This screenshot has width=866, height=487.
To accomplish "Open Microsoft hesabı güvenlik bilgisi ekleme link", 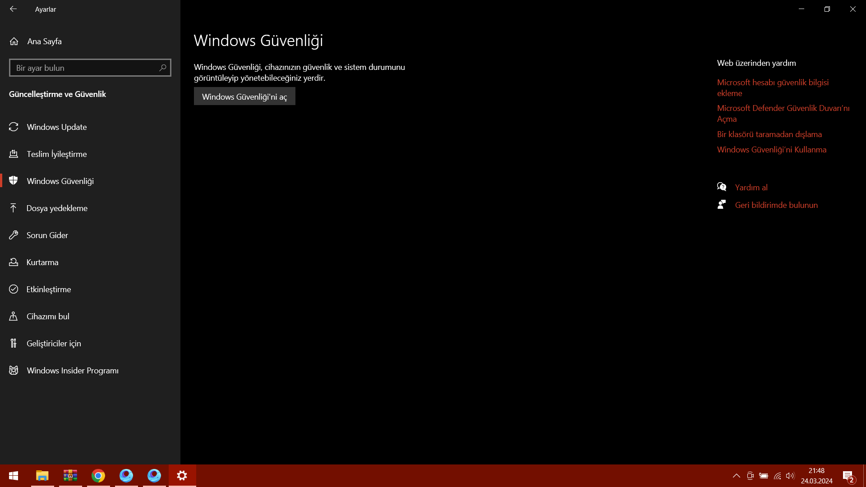I will coord(773,88).
